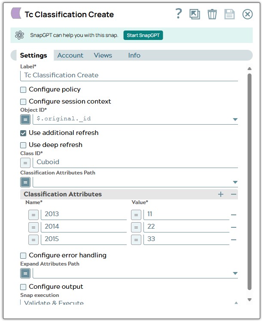Click minus in Classification Attributes header
This screenshot has width=262, height=321.
pos(234,194)
